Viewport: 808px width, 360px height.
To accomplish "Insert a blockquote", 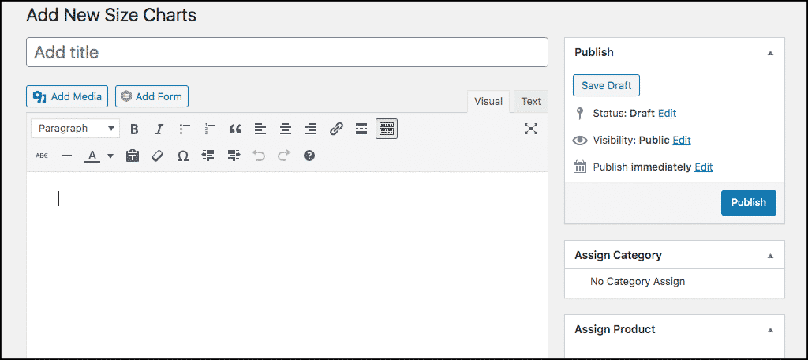I will 234,129.
